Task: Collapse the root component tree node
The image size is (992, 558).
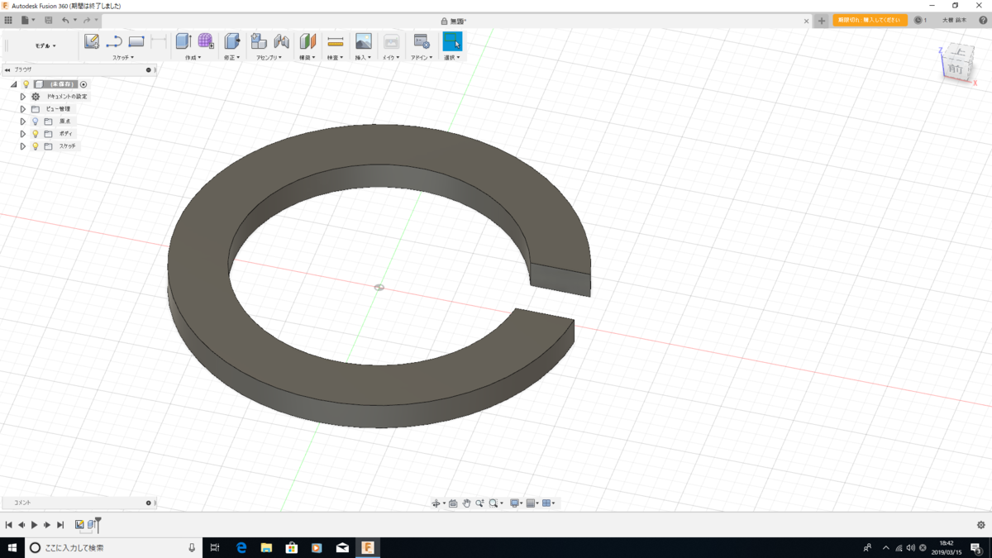Action: [x=14, y=84]
